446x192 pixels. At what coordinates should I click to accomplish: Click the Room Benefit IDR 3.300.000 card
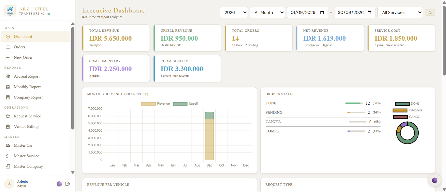coord(187,69)
